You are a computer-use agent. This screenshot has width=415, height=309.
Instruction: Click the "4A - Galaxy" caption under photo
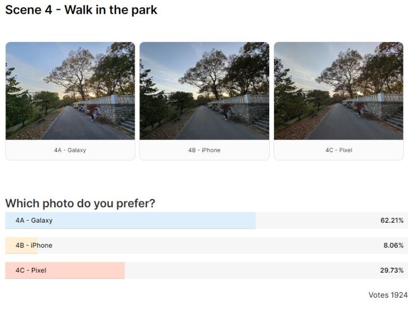pos(70,150)
